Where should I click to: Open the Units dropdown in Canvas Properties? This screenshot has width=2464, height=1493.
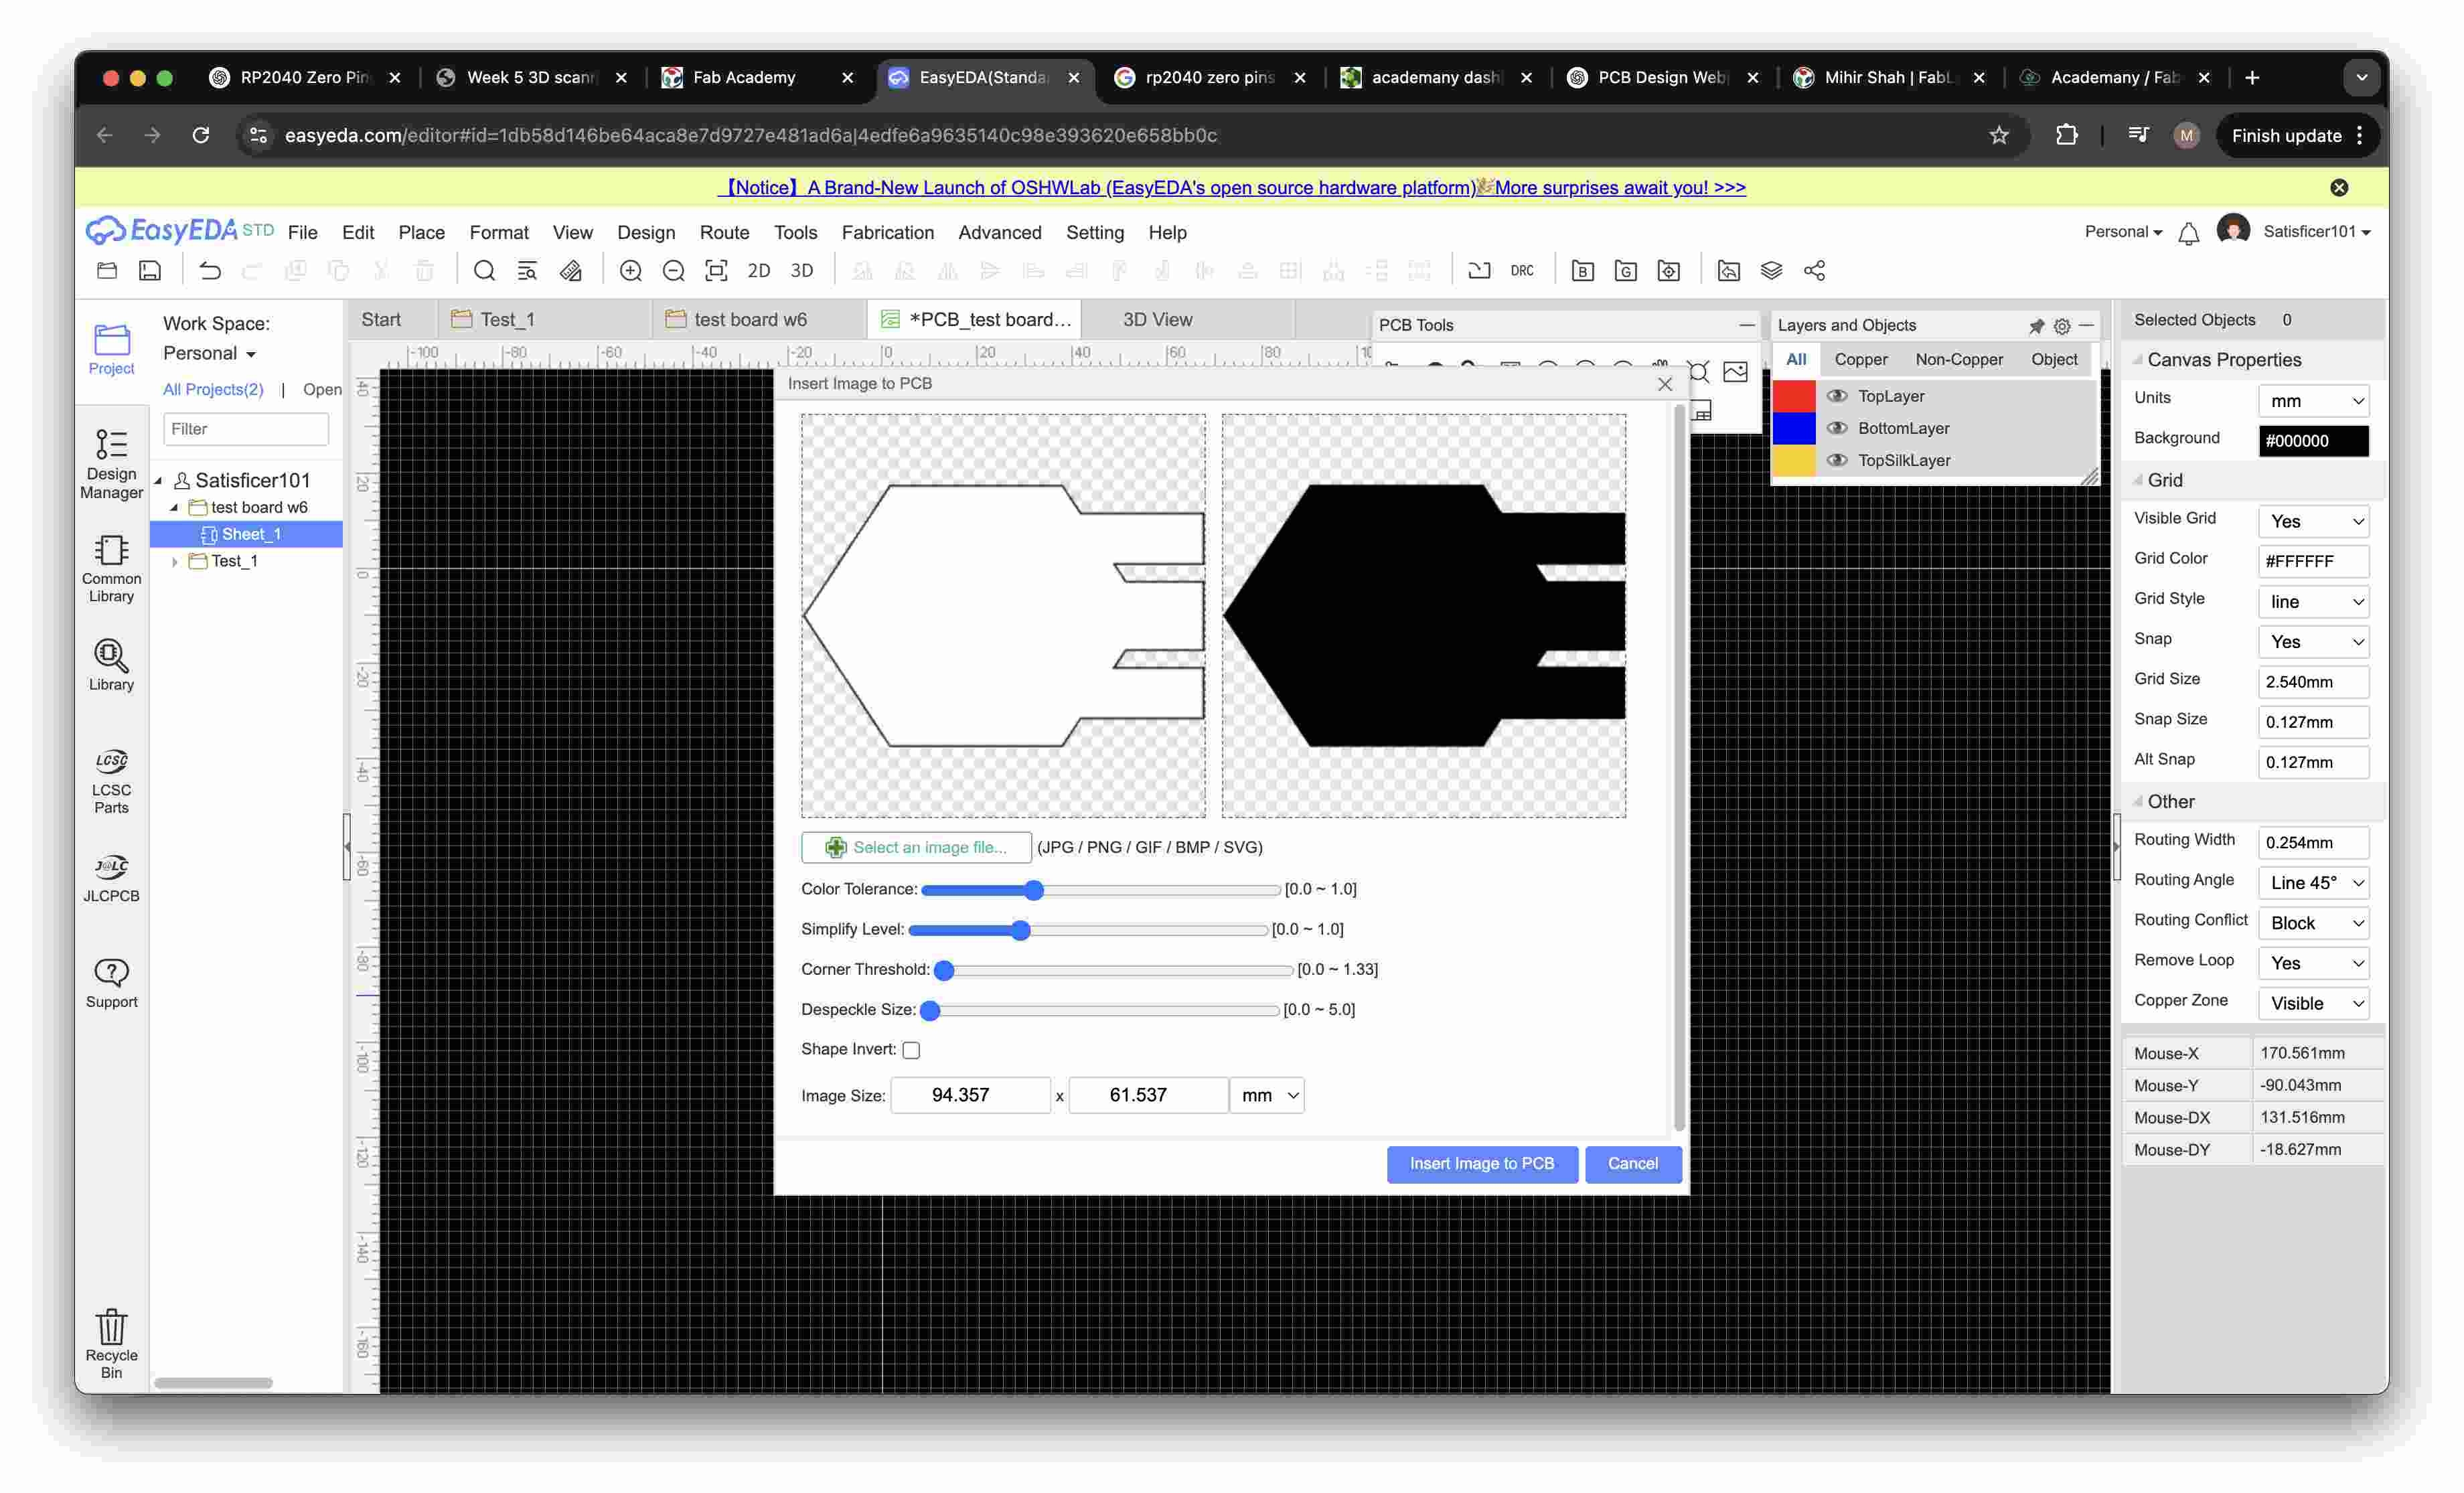point(2313,401)
